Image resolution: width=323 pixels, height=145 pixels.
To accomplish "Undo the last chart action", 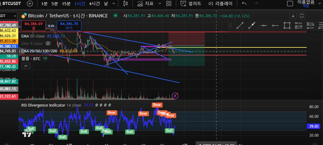I will click(244, 3).
